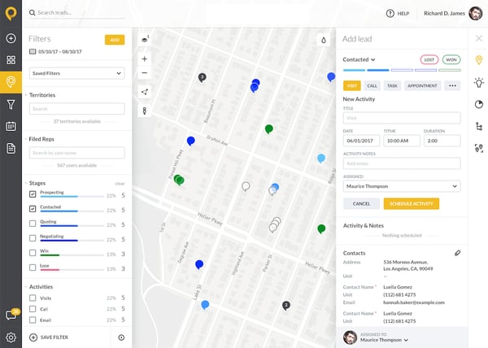Open the funnel icon in sidebar
Viewport: 488px width, 348px height.
(11, 105)
